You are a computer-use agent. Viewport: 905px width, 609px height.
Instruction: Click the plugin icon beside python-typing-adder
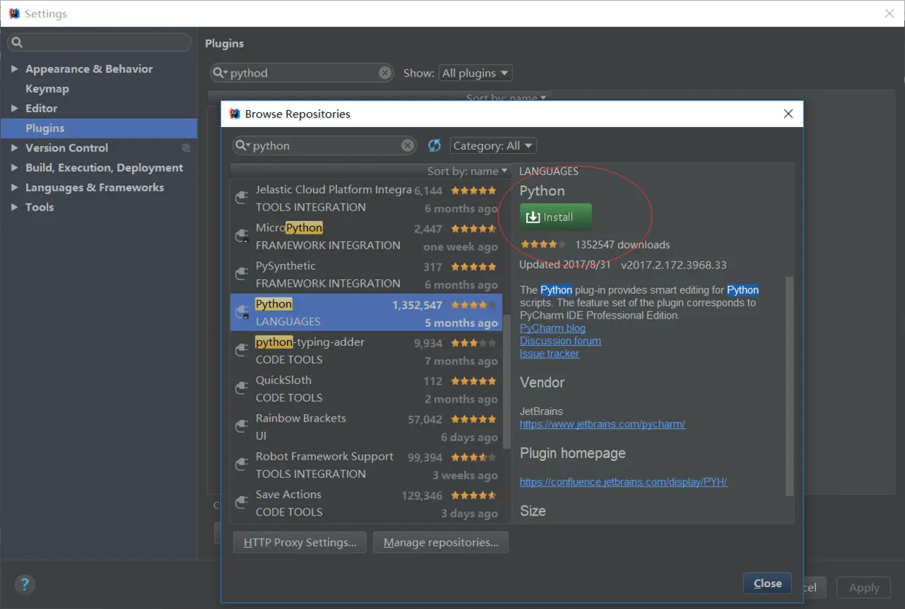[x=242, y=350]
